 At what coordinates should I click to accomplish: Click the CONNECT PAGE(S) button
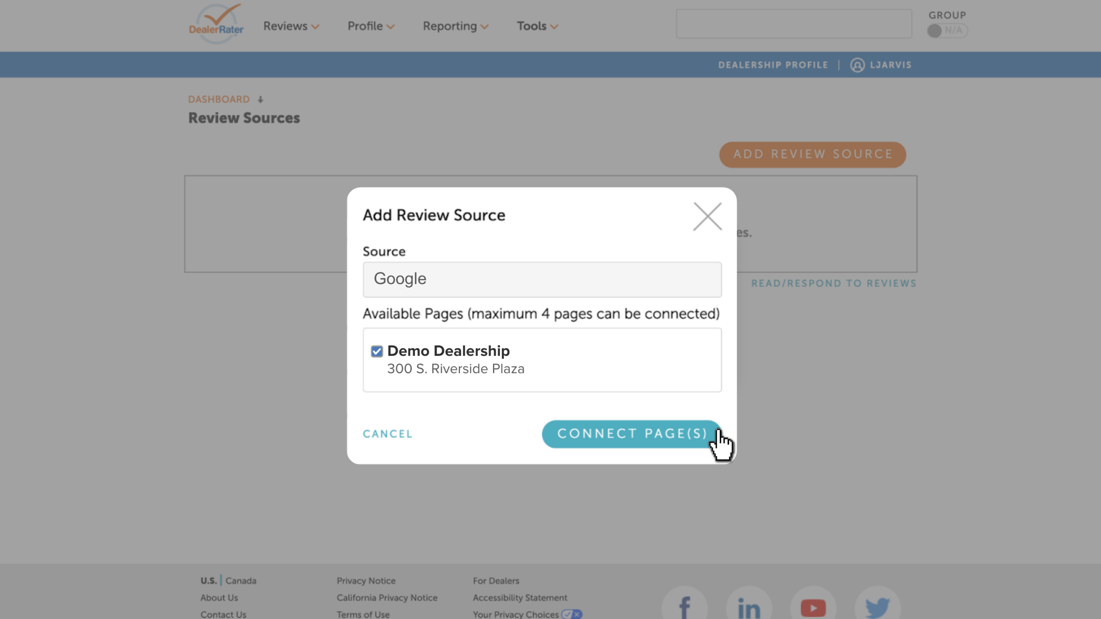tap(632, 434)
